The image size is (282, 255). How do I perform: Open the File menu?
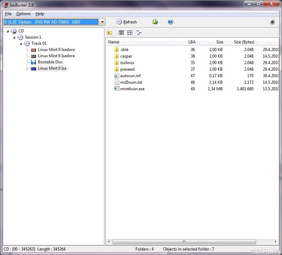tap(8, 14)
